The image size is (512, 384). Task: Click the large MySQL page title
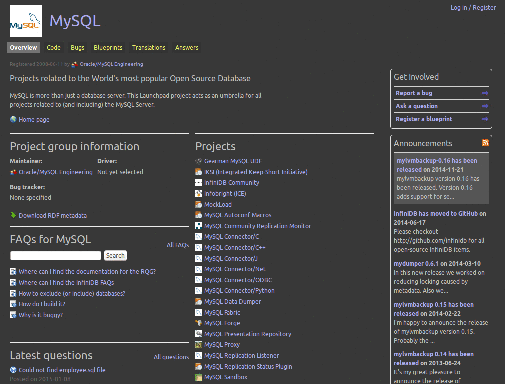(75, 21)
